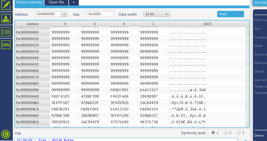Clear the log with the brush icon
267x141 pixels.
[246, 140]
